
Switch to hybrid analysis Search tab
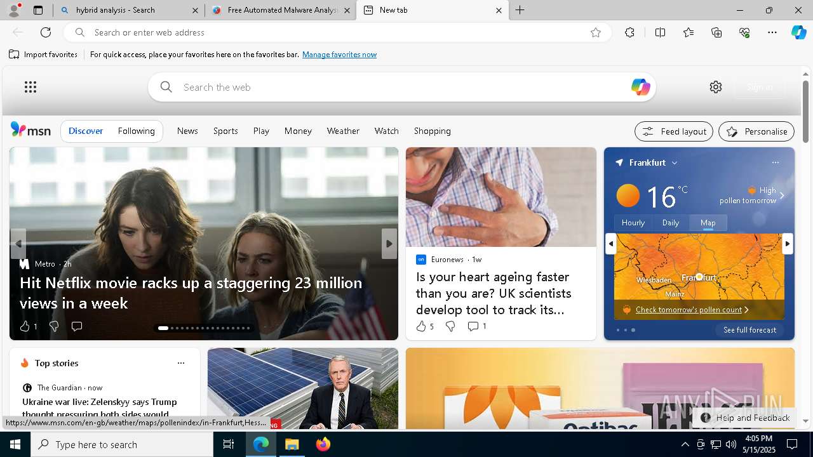[129, 10]
